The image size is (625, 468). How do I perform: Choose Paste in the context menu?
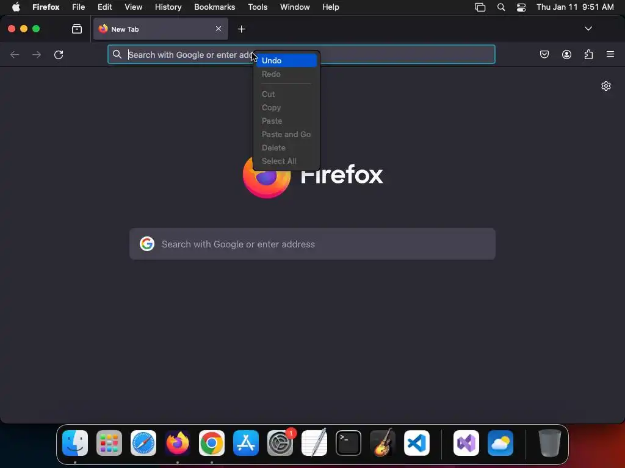click(287, 121)
